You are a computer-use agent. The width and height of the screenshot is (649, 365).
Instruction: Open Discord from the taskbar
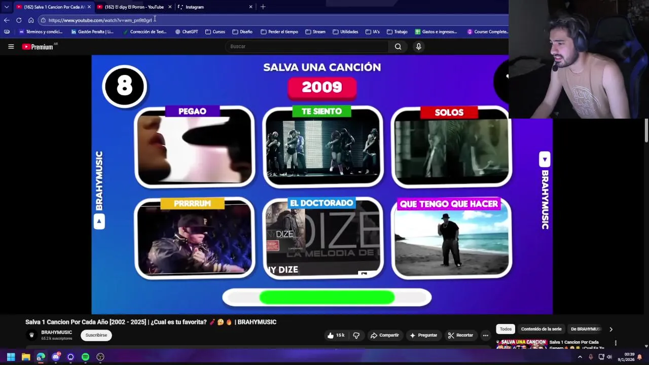pos(56,357)
